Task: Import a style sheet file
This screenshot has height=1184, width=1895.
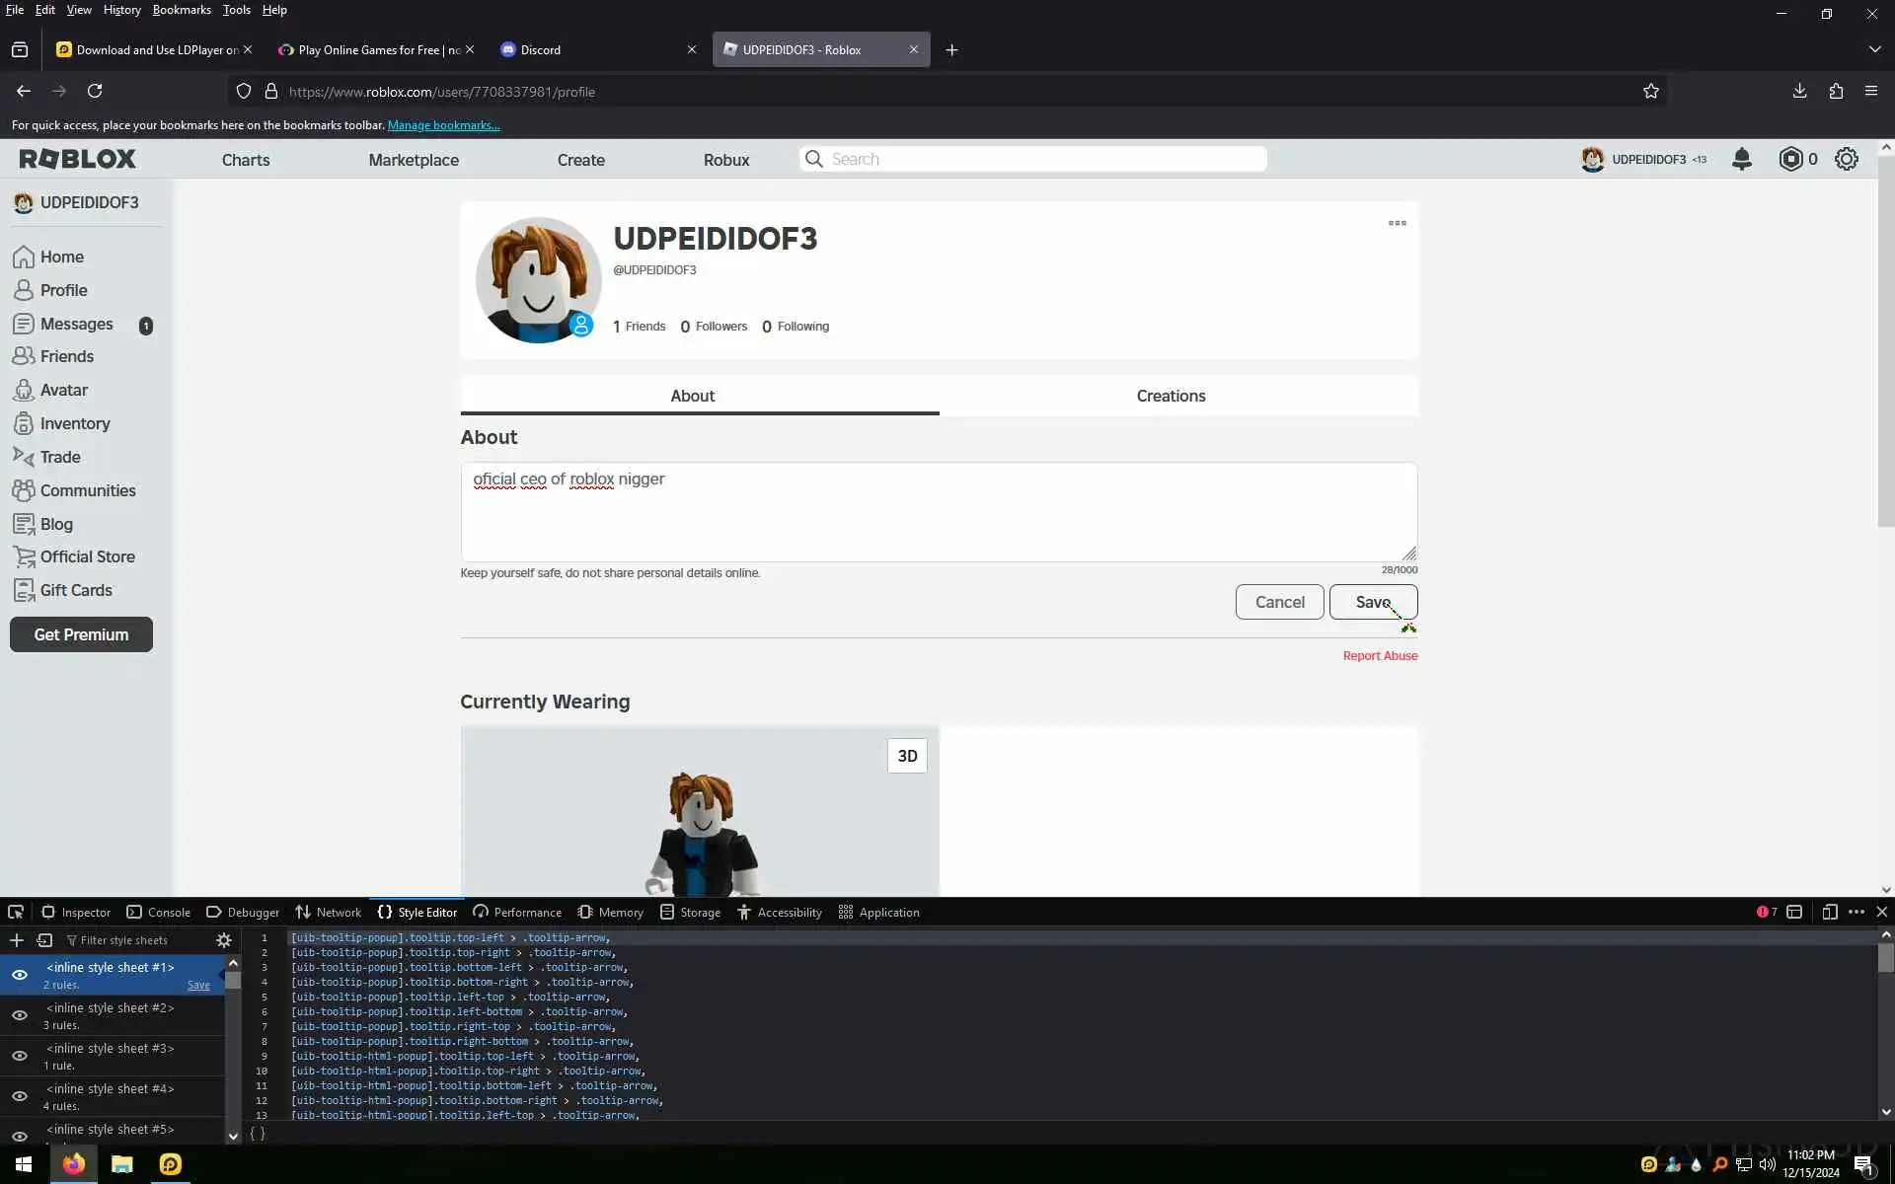Action: click(x=44, y=940)
